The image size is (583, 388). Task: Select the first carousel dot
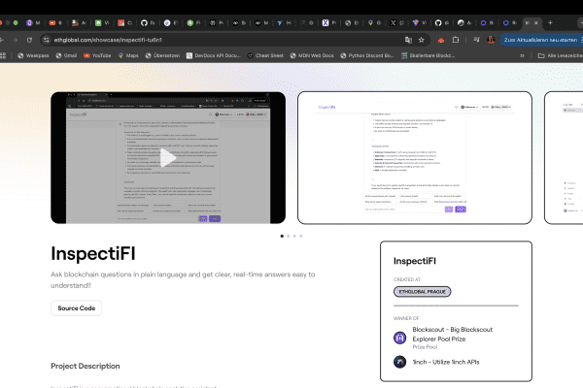[x=282, y=236]
